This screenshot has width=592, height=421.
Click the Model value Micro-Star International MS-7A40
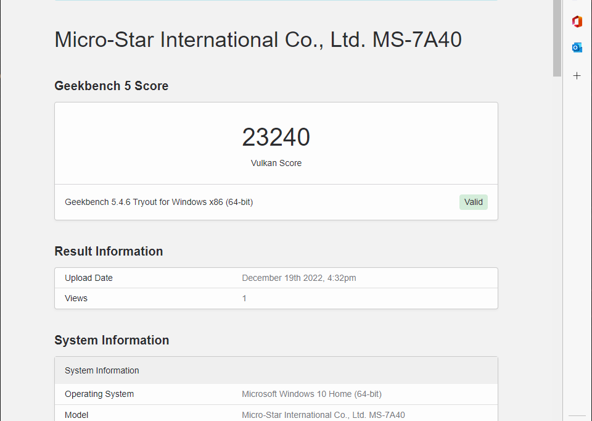coord(324,415)
